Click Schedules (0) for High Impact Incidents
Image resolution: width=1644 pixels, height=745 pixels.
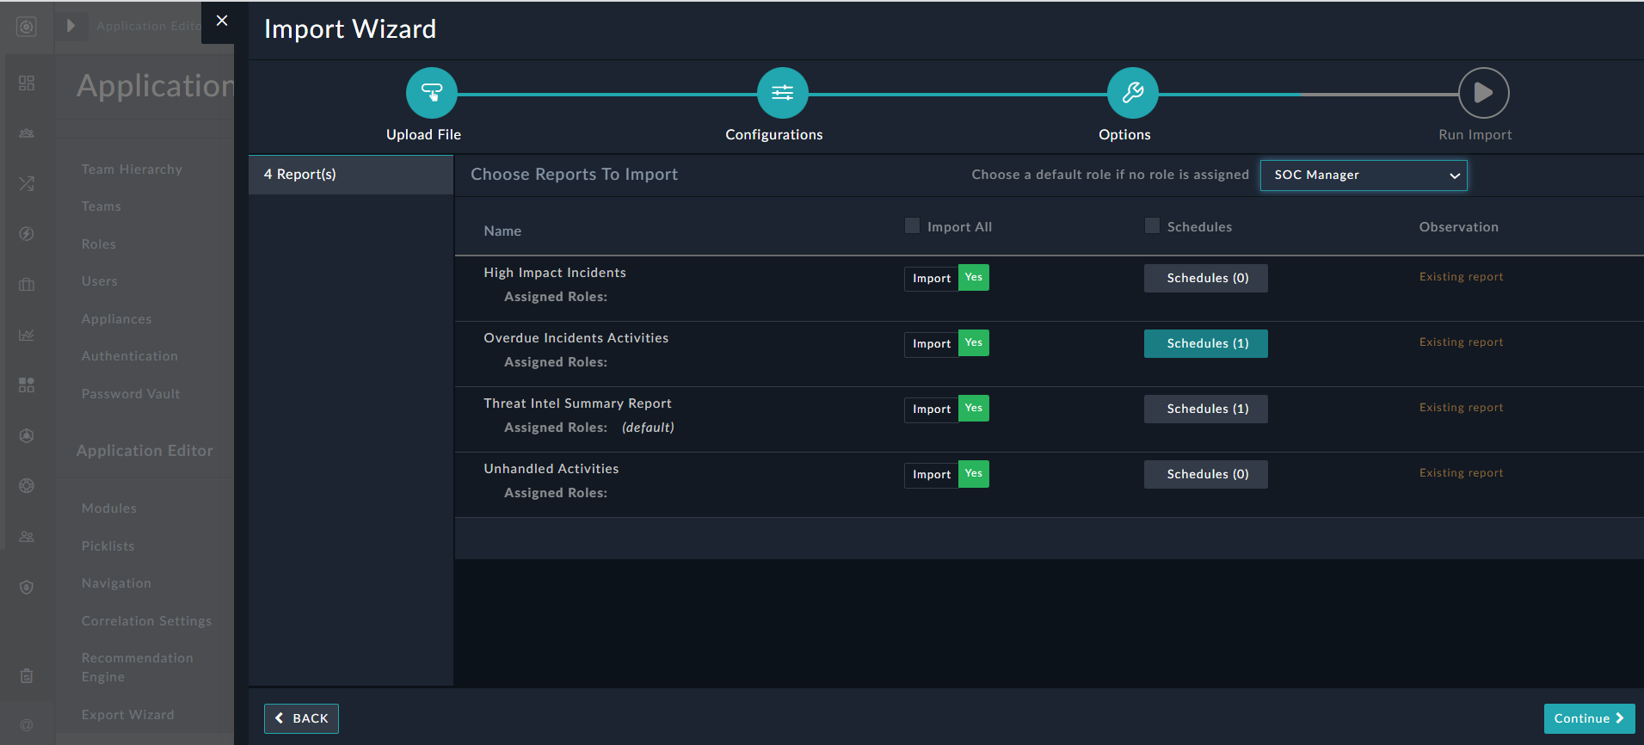pos(1206,278)
